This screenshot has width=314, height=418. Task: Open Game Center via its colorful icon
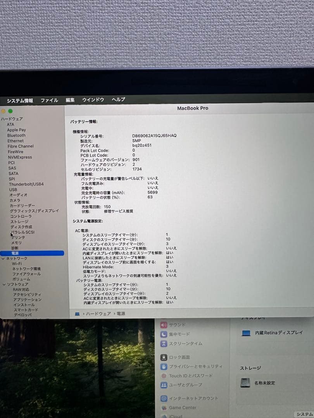164,408
